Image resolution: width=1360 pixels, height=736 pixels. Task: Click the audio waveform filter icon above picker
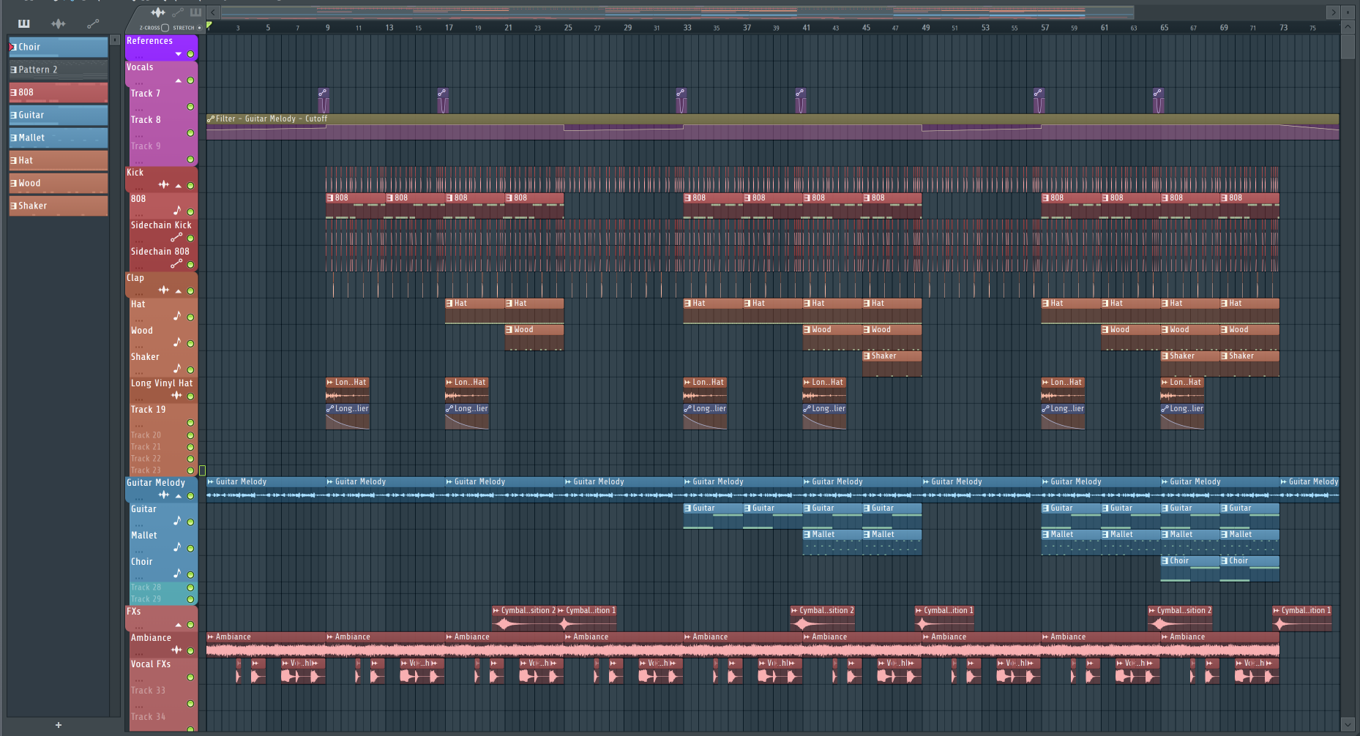59,23
